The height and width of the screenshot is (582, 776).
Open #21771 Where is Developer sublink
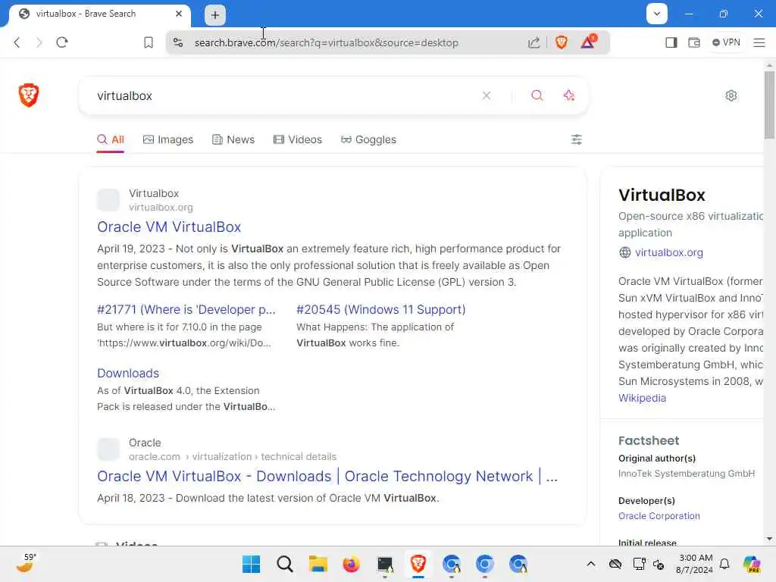coord(186,309)
